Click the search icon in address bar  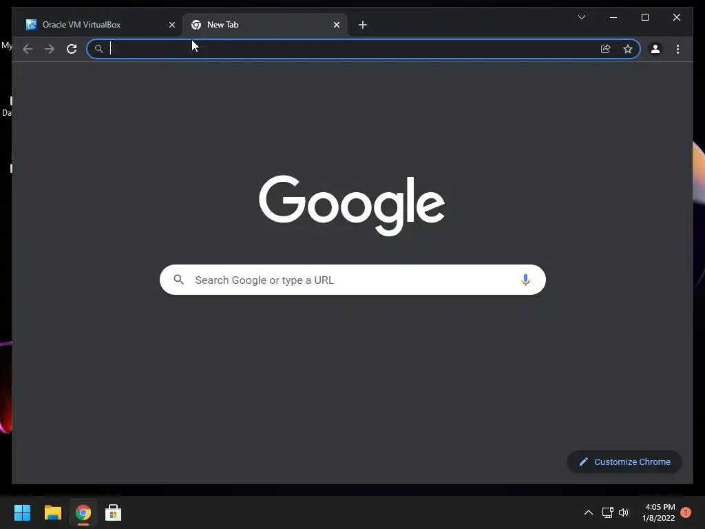click(x=99, y=49)
